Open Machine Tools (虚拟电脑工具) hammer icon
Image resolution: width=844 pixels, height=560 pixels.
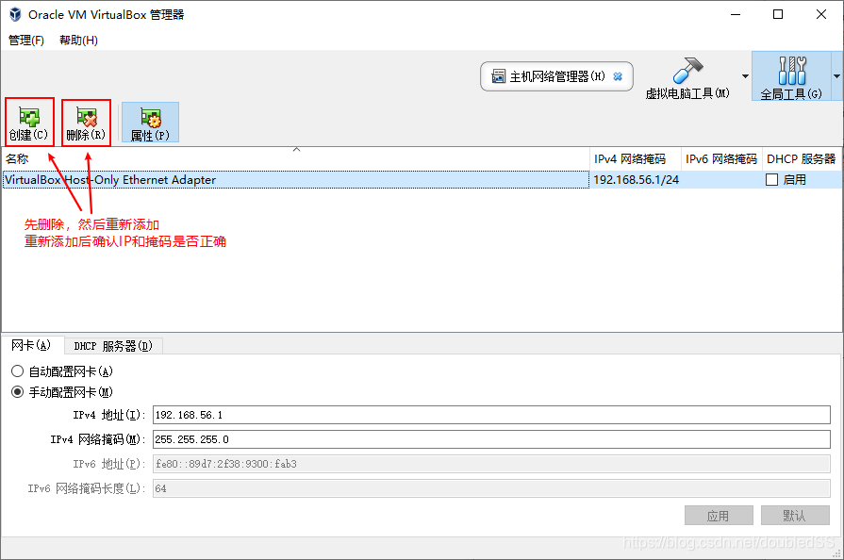[x=687, y=71]
